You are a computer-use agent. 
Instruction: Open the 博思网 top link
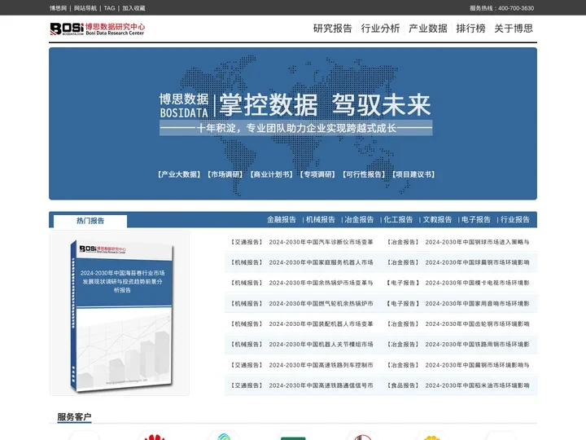[x=58, y=8]
